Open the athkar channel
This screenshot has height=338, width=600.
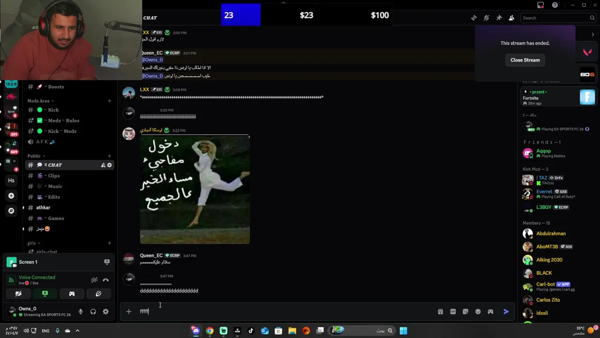[70, 207]
